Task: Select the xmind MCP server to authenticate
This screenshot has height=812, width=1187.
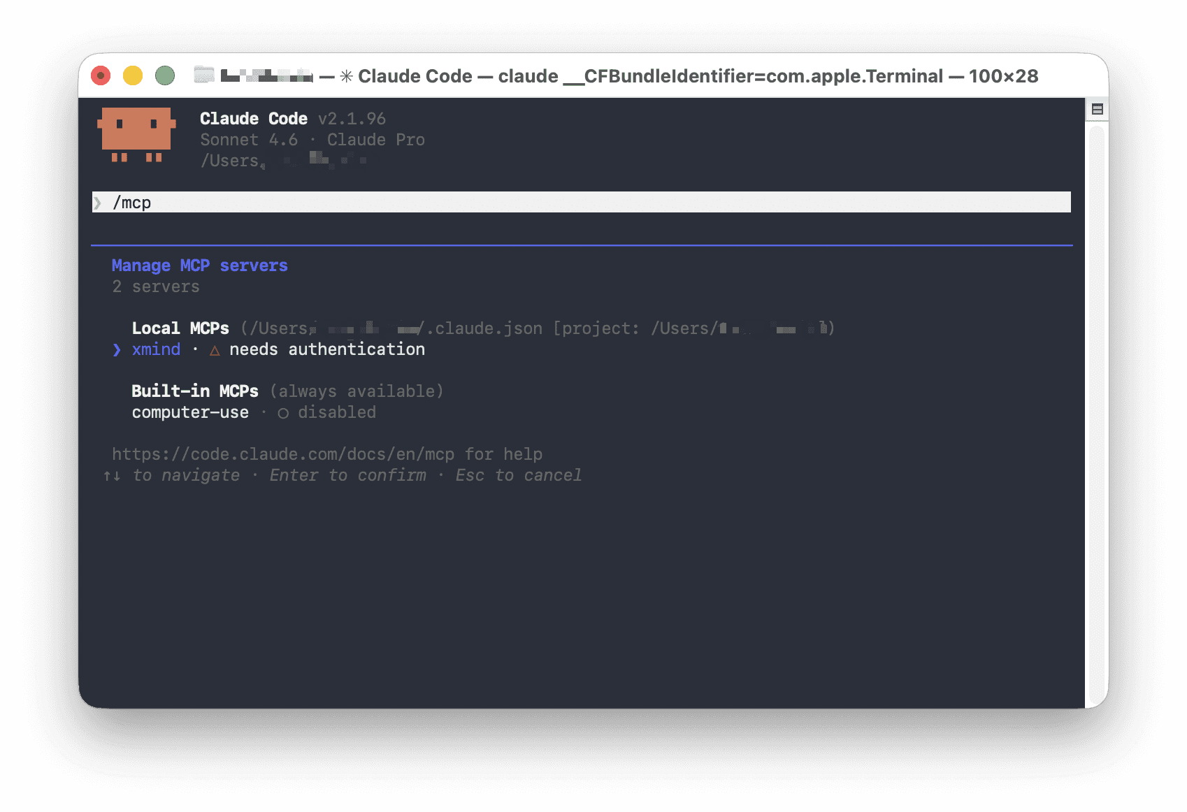Action: (x=156, y=349)
